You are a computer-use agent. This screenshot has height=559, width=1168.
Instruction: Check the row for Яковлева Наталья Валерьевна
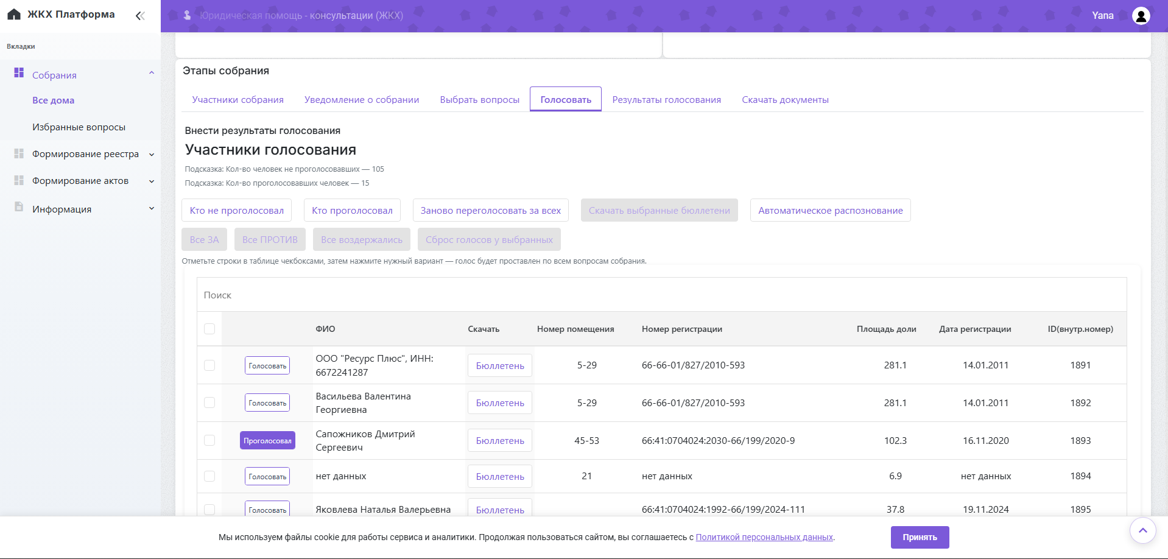click(209, 510)
